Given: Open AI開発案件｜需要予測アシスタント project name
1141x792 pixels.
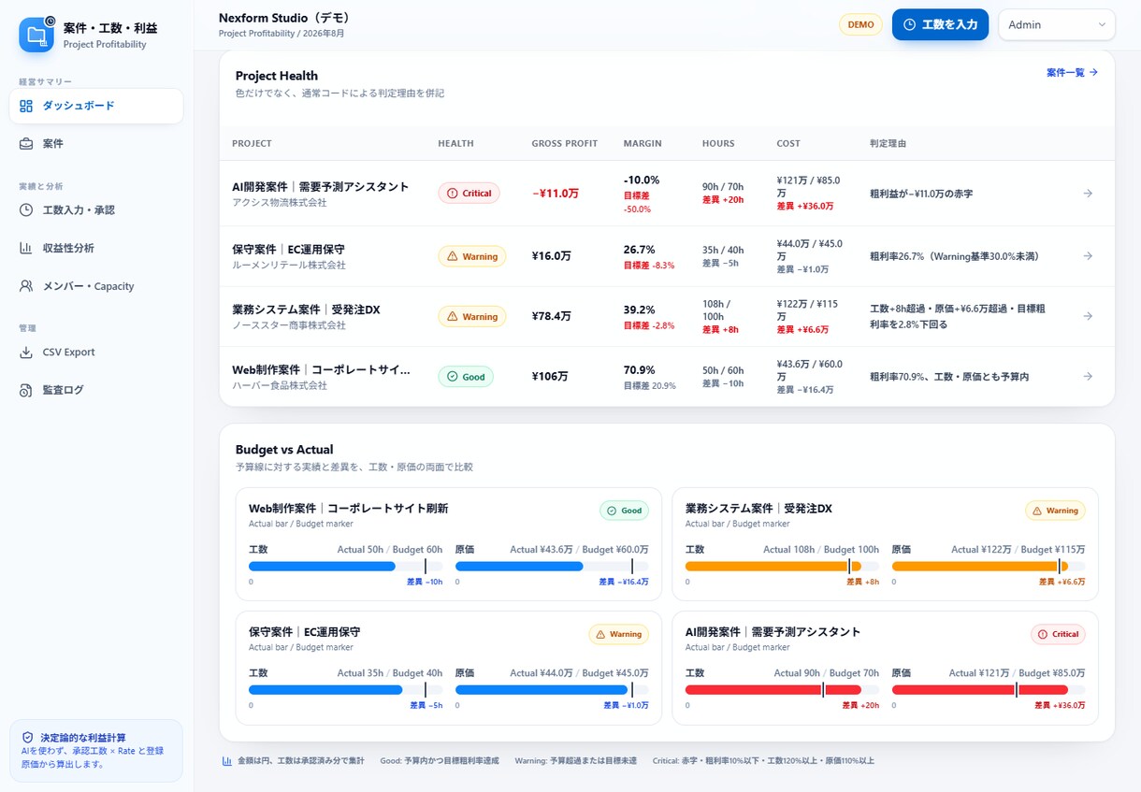Looking at the screenshot, I should [x=321, y=187].
